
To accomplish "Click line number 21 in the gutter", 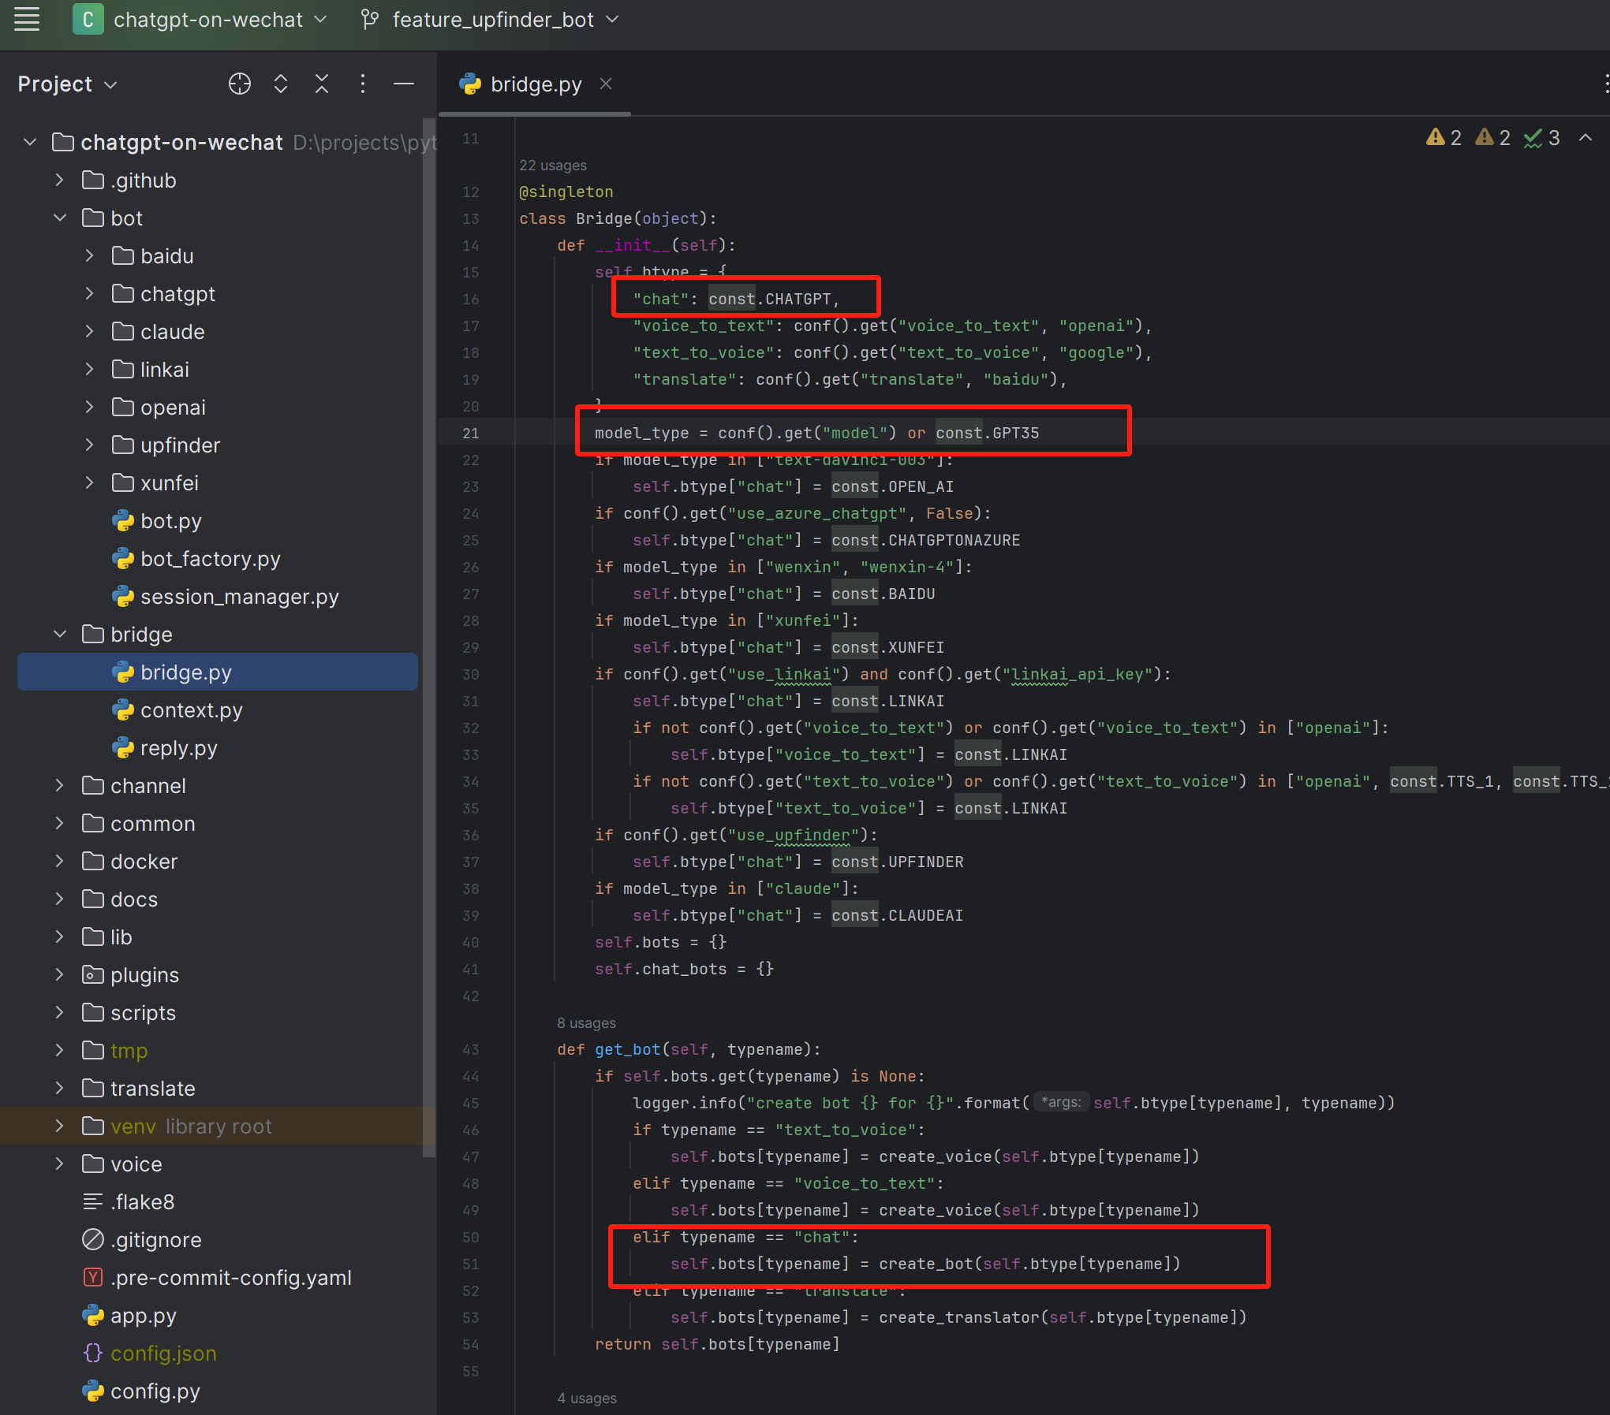I will point(471,433).
